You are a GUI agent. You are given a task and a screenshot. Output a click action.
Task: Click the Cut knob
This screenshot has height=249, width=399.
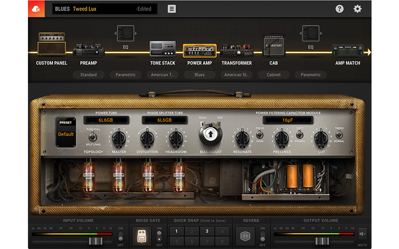pos(321,138)
